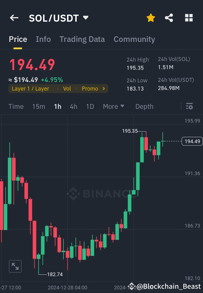Expand the More timeframe dropdown
The image size is (203, 293).
(x=114, y=106)
